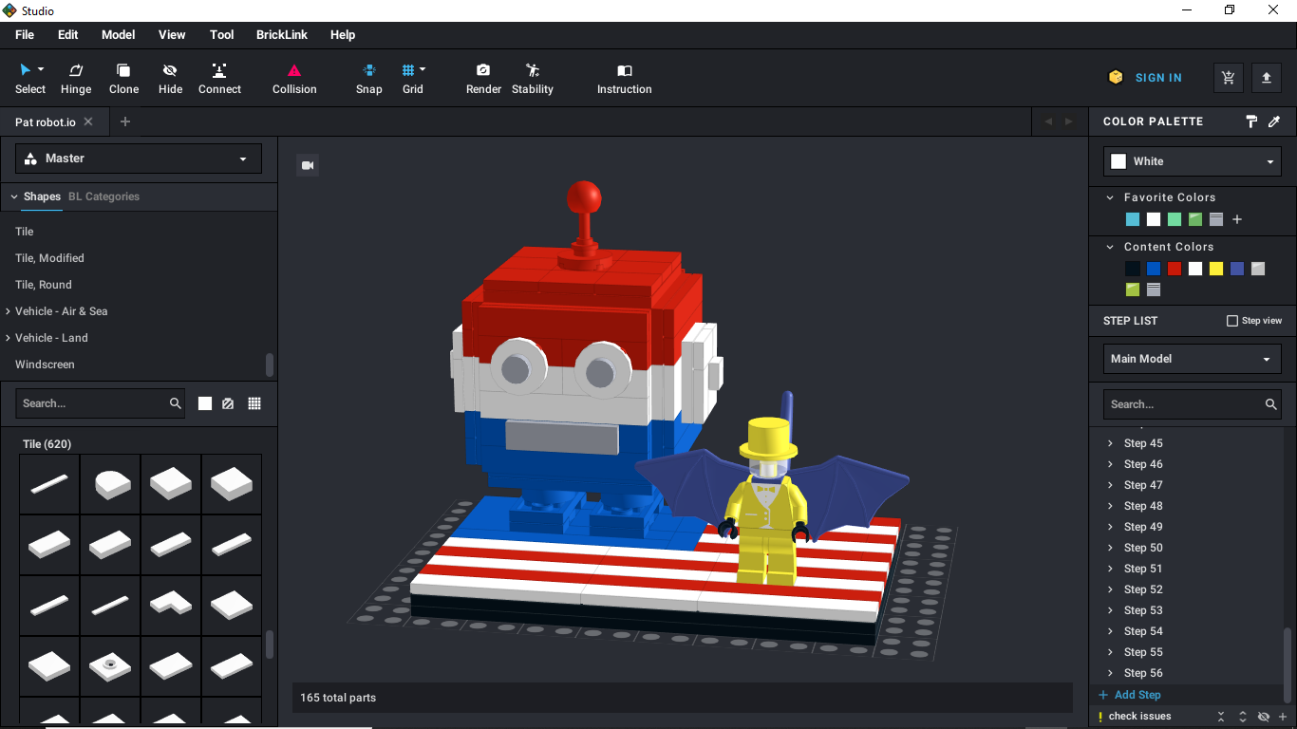Open the Render tool
The height and width of the screenshot is (729, 1297).
(x=483, y=78)
